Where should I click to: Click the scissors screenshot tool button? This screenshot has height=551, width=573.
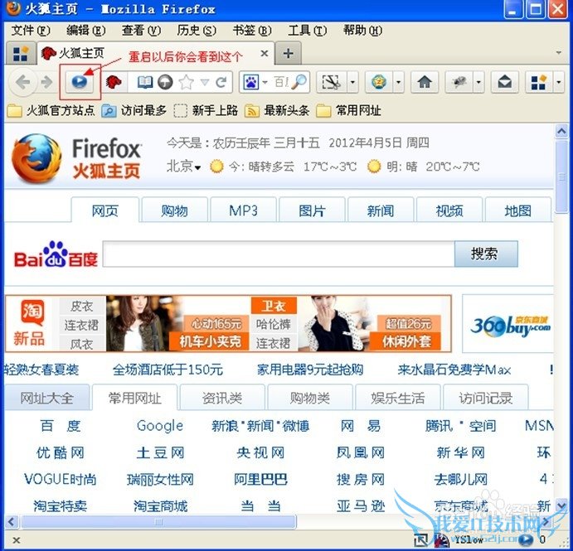(x=331, y=82)
